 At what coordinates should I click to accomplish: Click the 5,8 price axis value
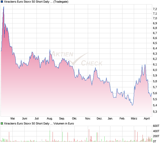click(155, 81)
